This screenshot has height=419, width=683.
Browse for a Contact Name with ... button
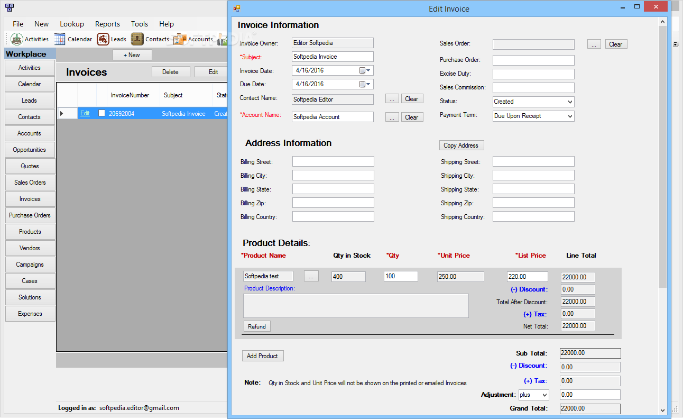(x=392, y=99)
